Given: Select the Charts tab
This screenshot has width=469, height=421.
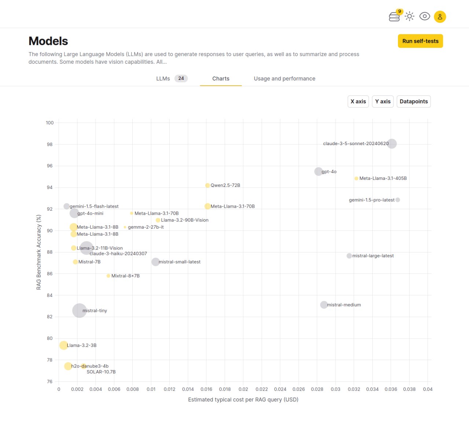Looking at the screenshot, I should pos(221,78).
